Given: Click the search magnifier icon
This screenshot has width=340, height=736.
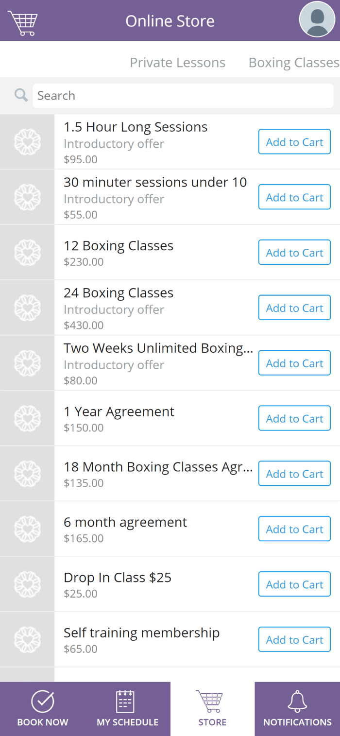Looking at the screenshot, I should [x=21, y=95].
